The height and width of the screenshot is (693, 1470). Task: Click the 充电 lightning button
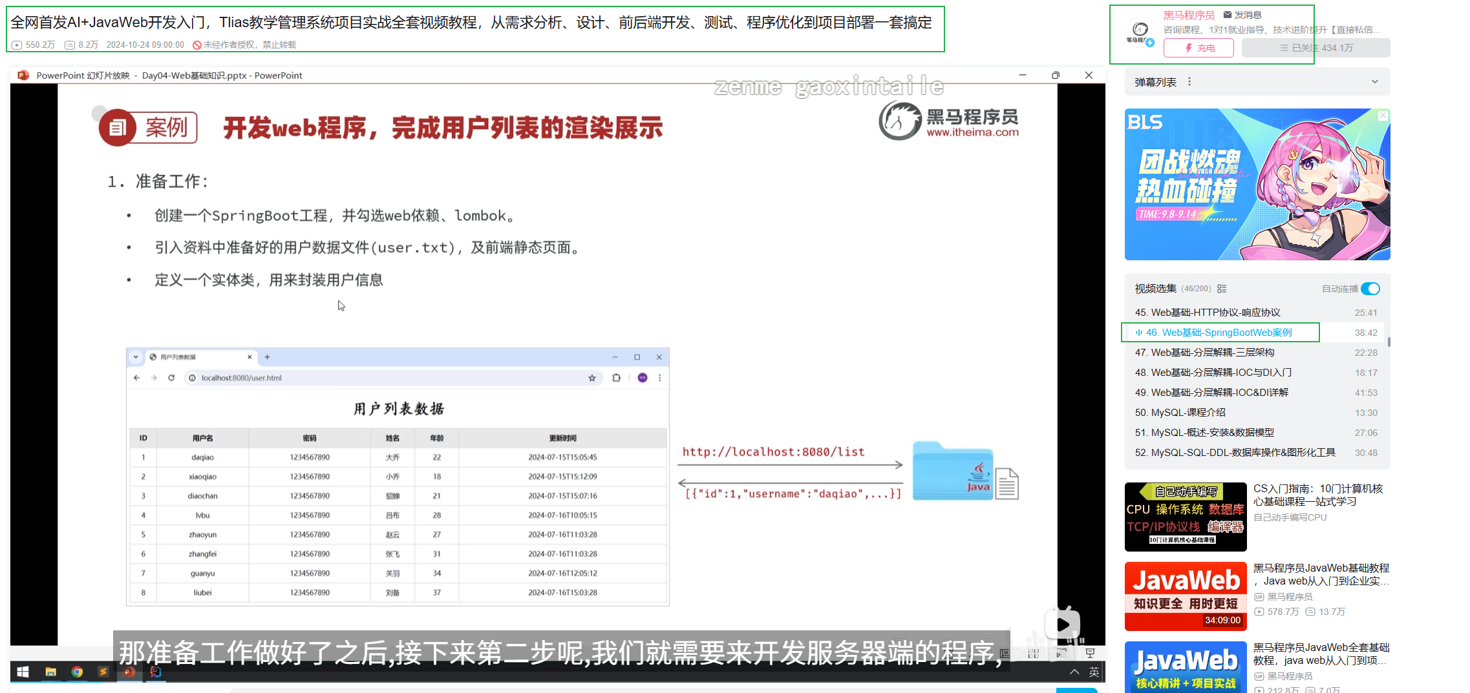1198,48
